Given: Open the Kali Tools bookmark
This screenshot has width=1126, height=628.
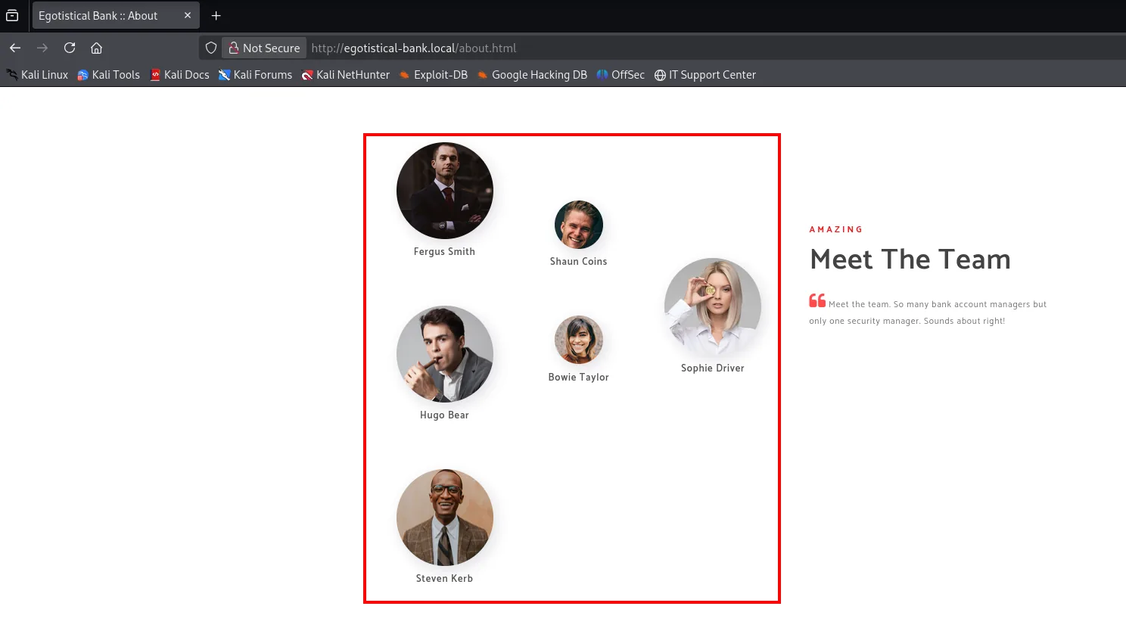Looking at the screenshot, I should pos(108,75).
